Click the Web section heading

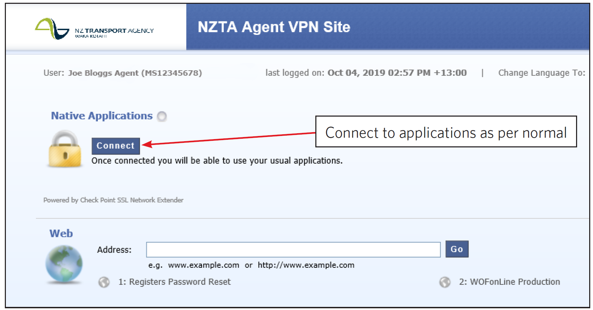(61, 234)
